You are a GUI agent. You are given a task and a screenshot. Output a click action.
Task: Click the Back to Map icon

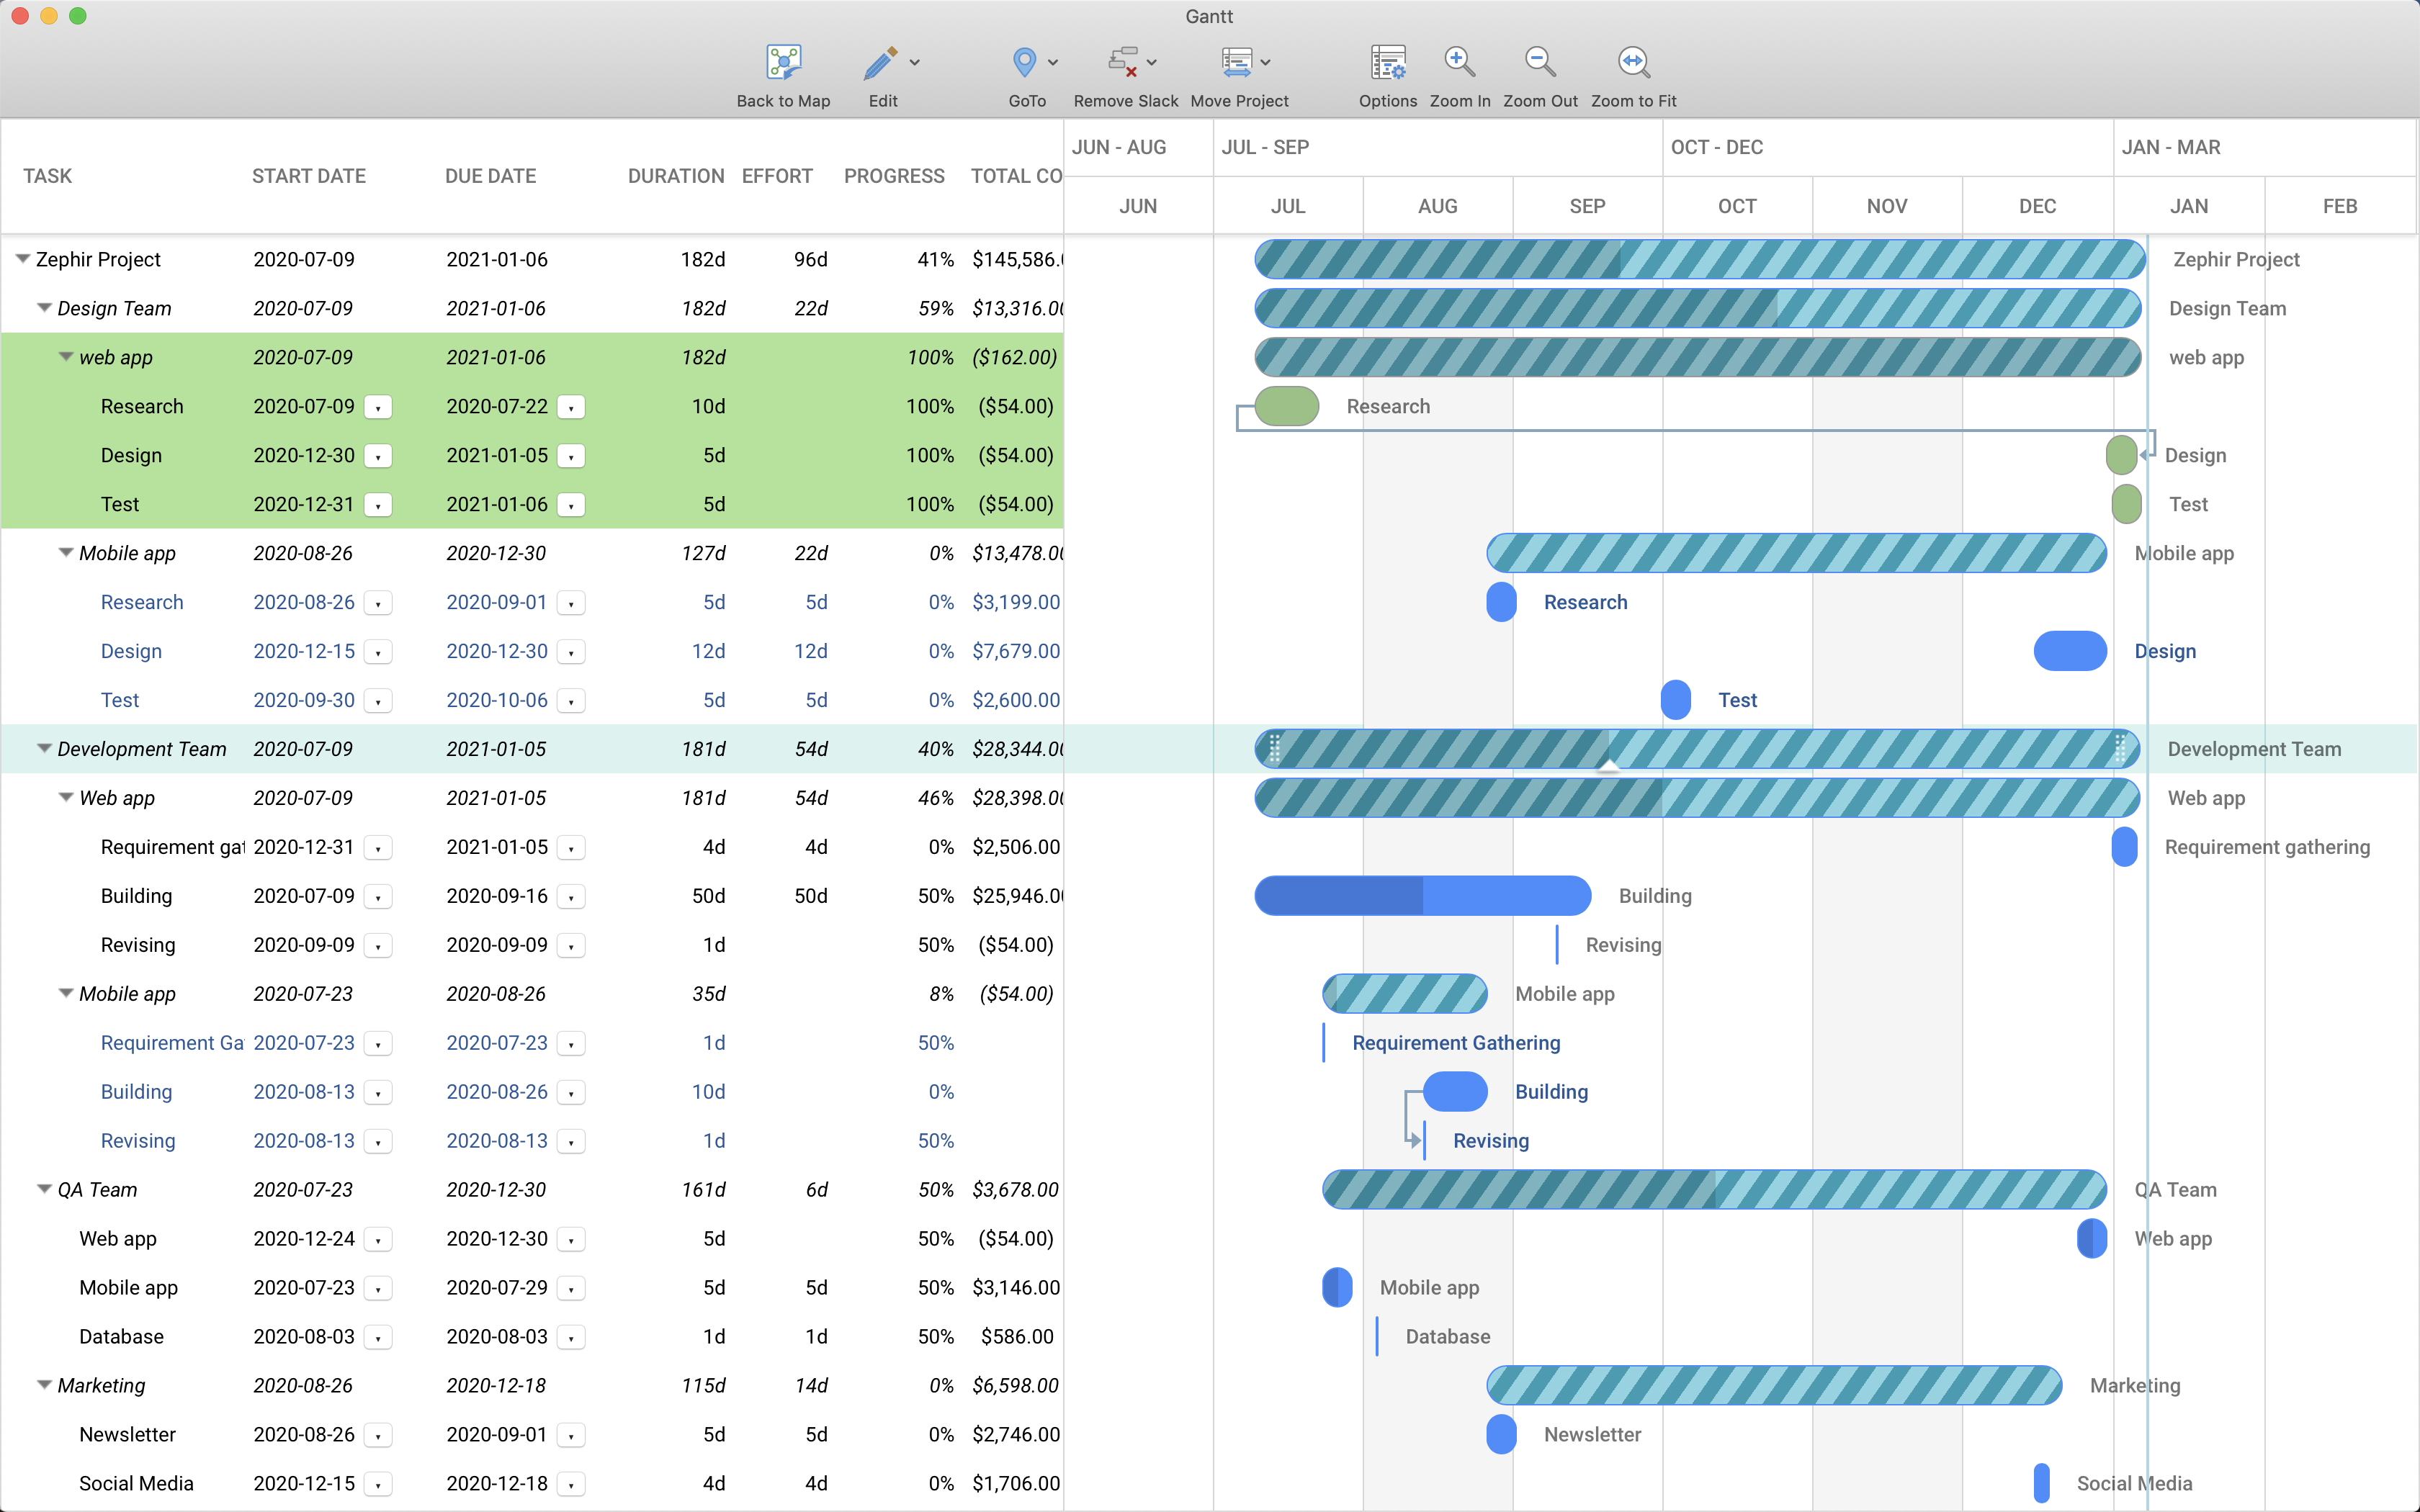point(786,65)
